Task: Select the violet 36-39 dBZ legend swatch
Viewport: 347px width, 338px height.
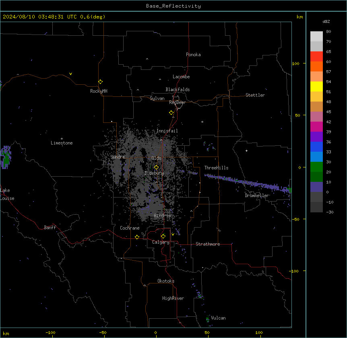Action: (x=316, y=137)
